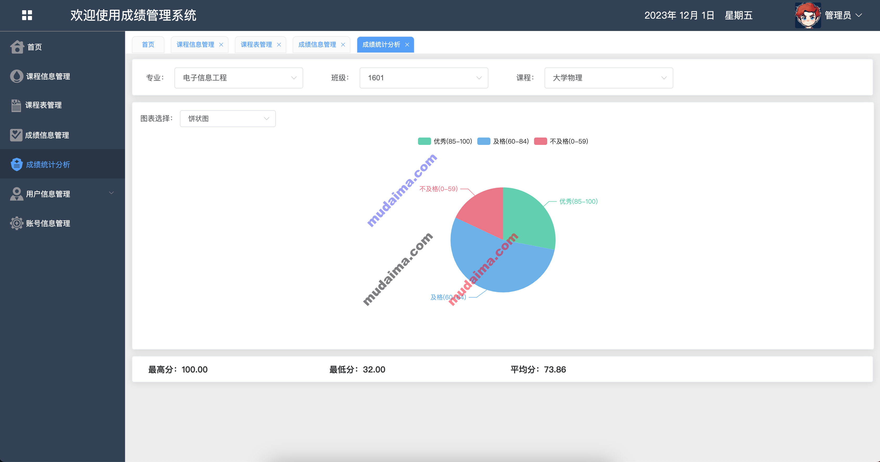Open the 图表选择 dropdown showing 饼状图

tap(227, 118)
